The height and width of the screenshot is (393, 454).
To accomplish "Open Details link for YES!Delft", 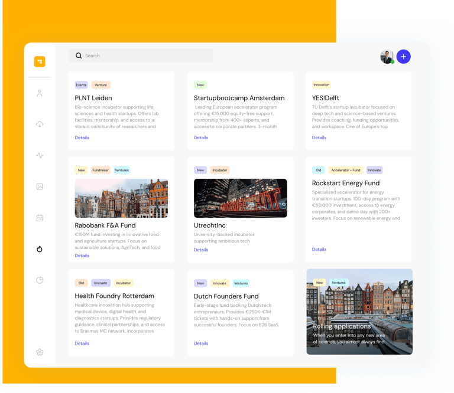I will tap(319, 137).
